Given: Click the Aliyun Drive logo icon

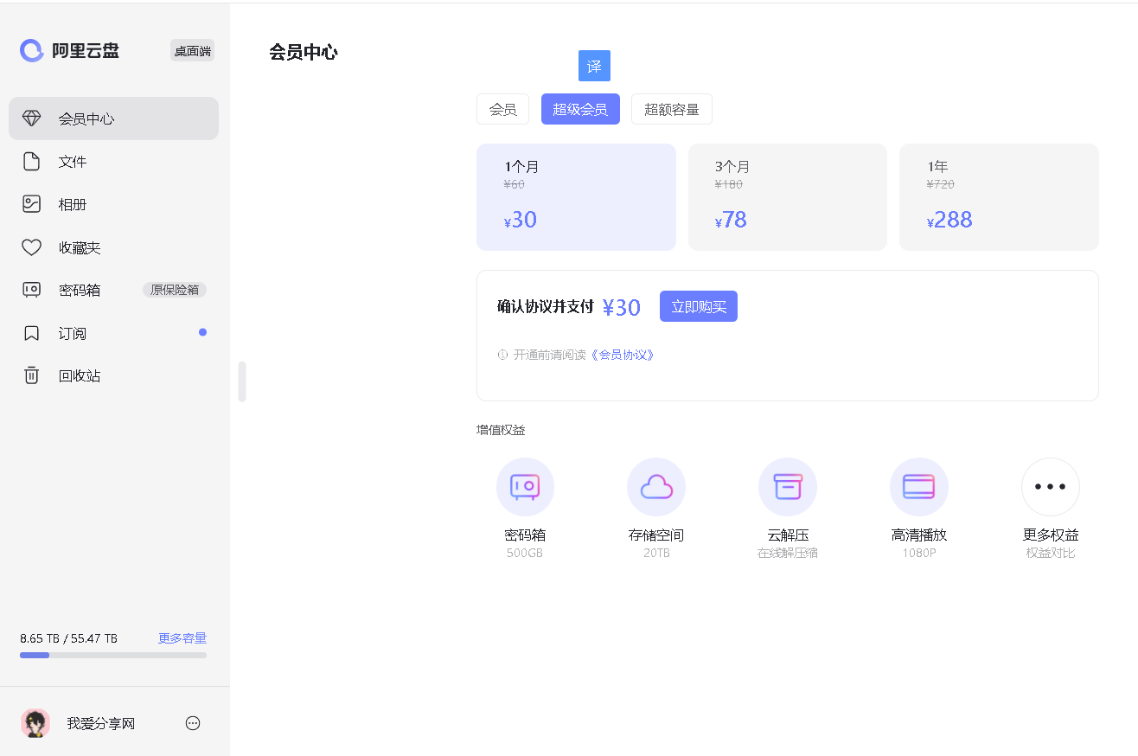Looking at the screenshot, I should pos(32,50).
